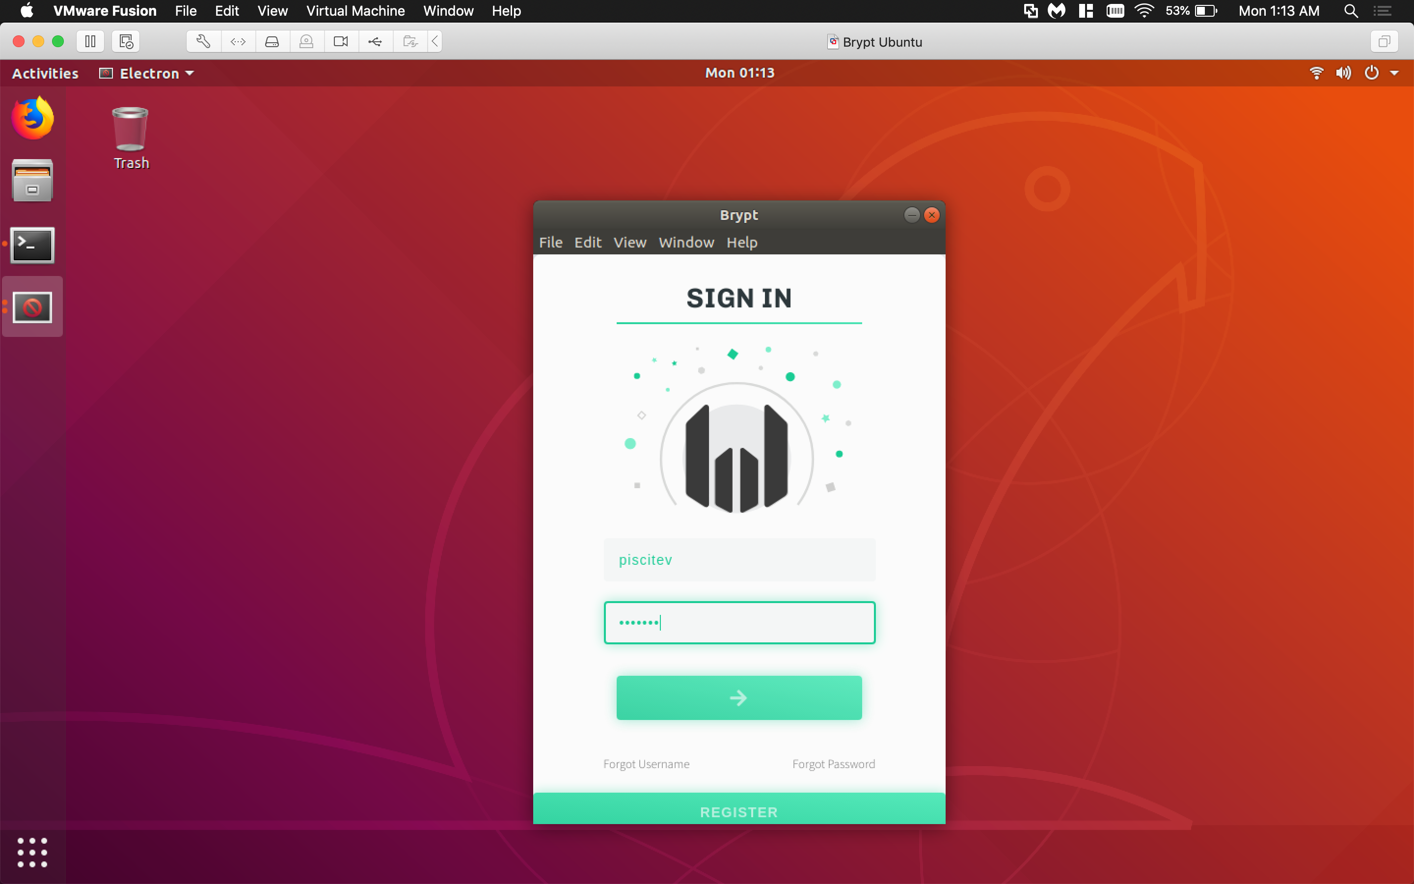Open the macOS Help menu
Image resolution: width=1414 pixels, height=884 pixels.
506,10
